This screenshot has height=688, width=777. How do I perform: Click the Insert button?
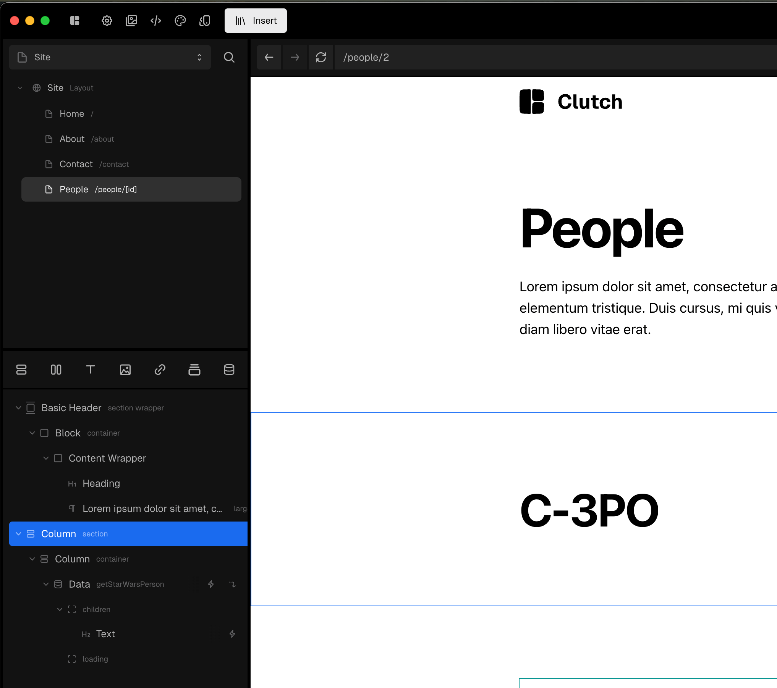point(256,21)
